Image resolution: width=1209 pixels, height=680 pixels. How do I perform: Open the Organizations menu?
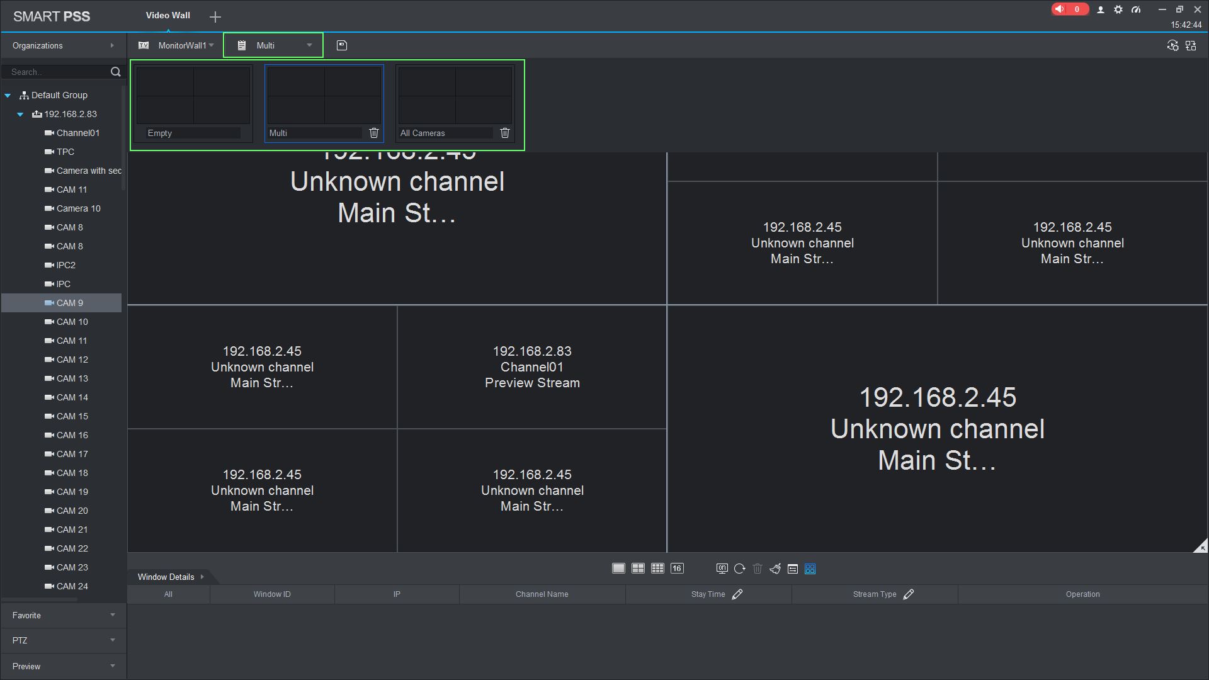point(63,45)
